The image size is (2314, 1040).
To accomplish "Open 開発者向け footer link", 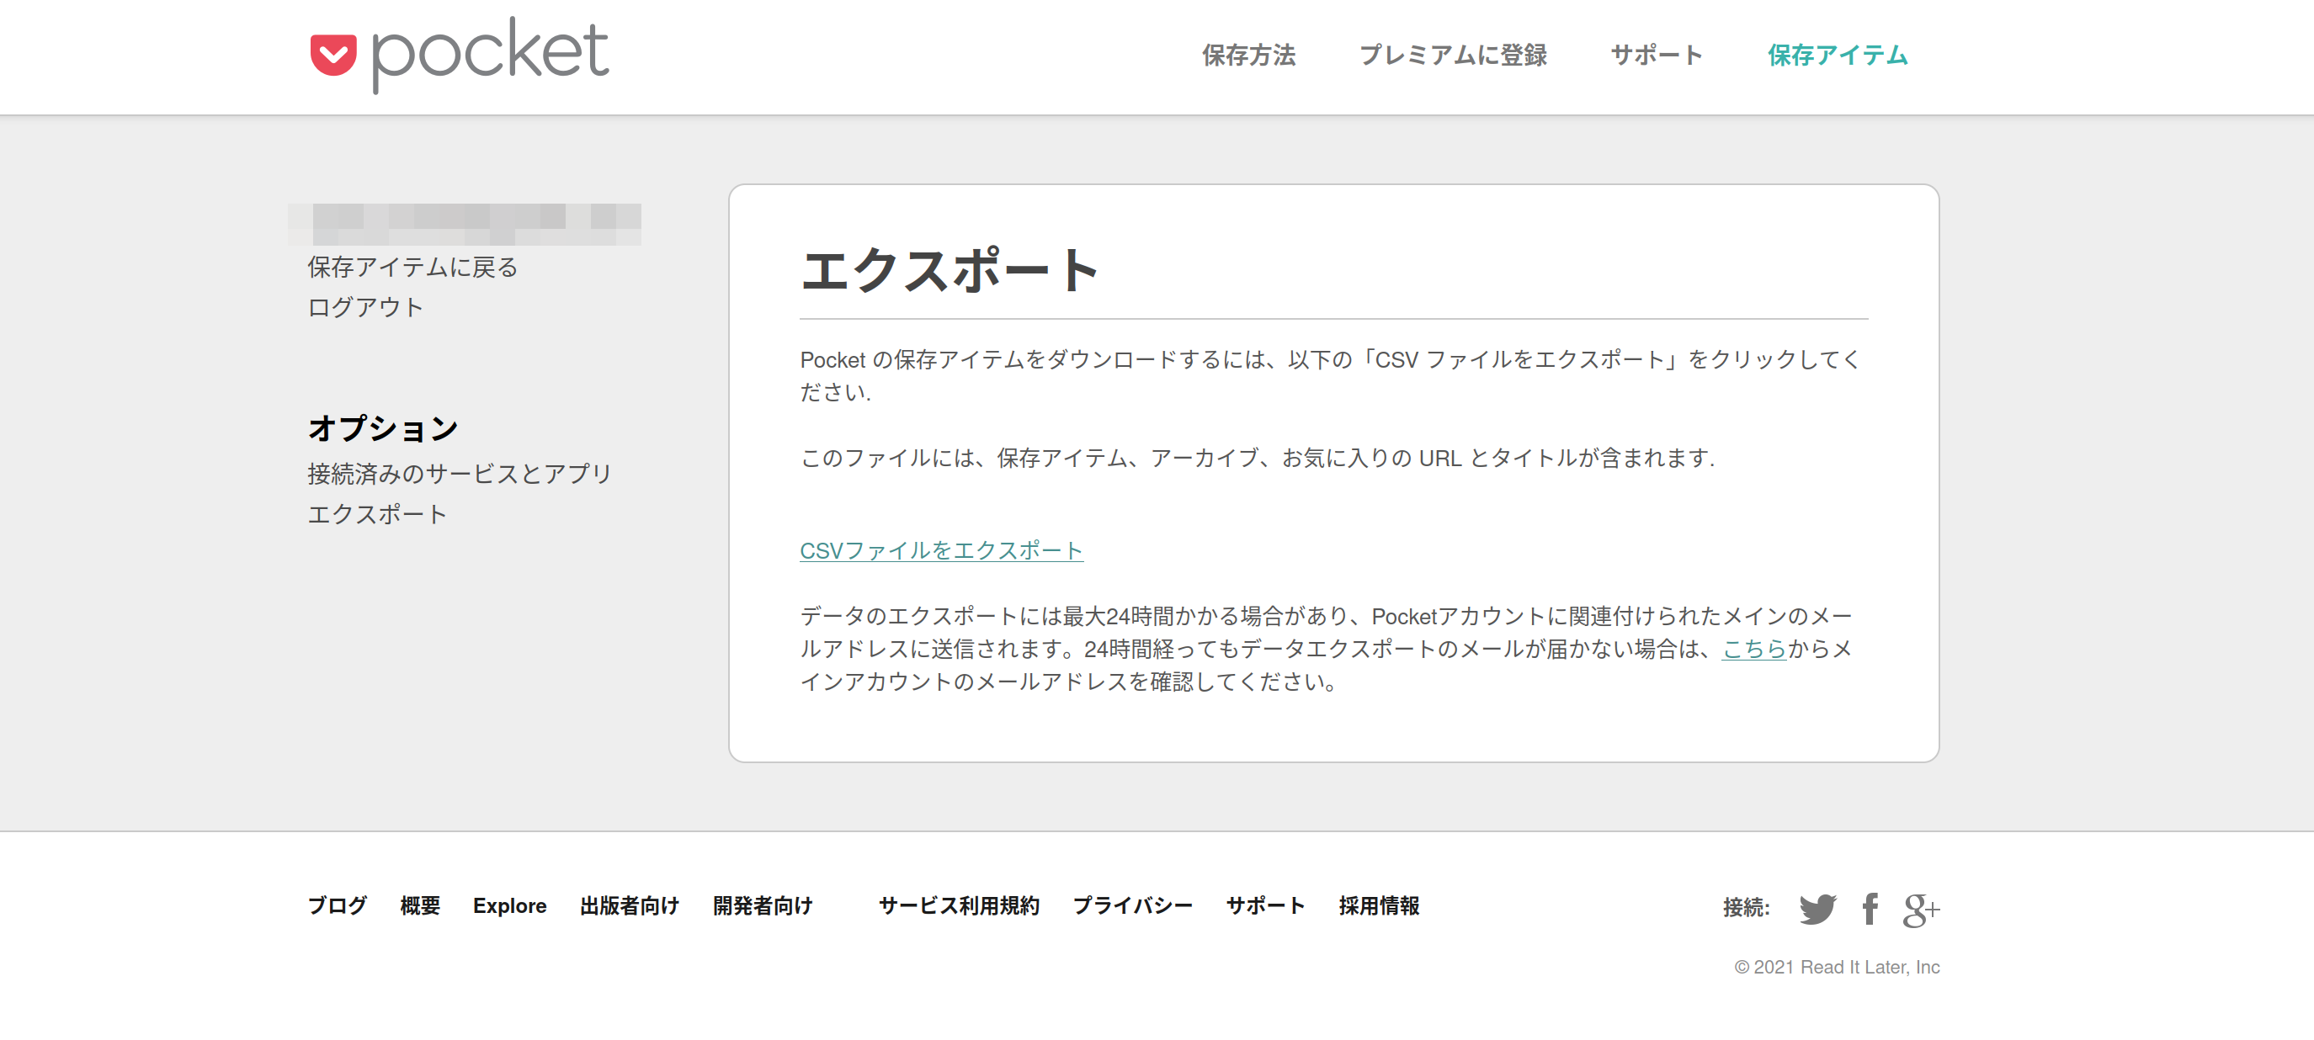I will pos(762,905).
